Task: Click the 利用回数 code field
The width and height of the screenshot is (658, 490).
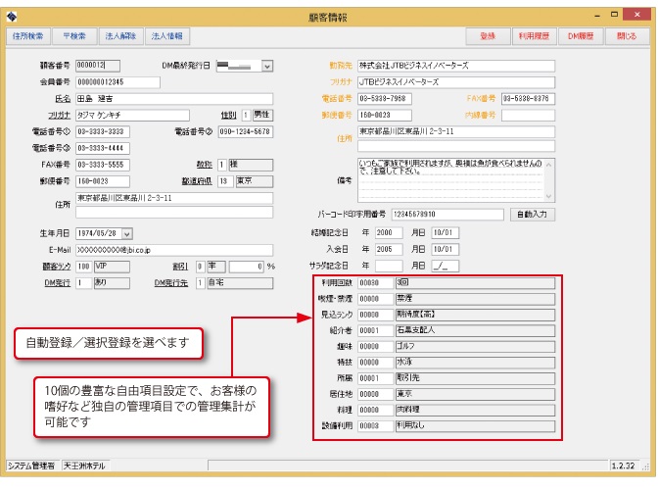Action: (x=376, y=283)
